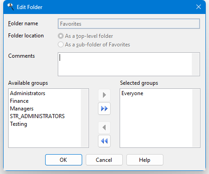The image size is (209, 174).
Task: Select Everyone in Selected groups list
Action: pyautogui.click(x=132, y=93)
